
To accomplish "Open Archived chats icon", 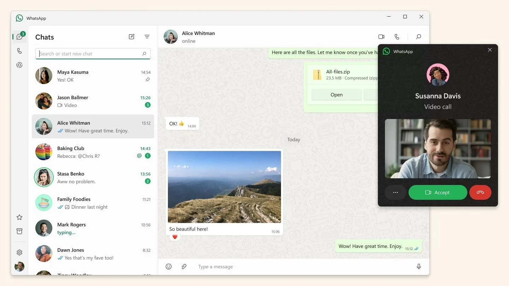I will pyautogui.click(x=19, y=231).
